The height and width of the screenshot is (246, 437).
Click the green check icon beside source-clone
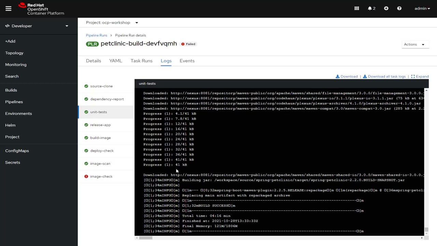[x=86, y=86]
